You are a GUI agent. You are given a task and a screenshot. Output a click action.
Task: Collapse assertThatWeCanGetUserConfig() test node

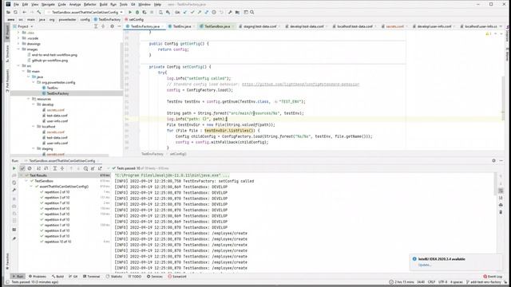(x=32, y=187)
